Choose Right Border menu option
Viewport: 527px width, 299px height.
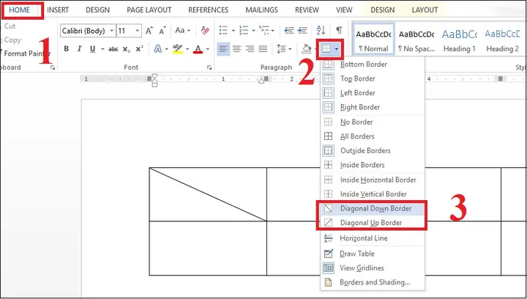point(373,107)
